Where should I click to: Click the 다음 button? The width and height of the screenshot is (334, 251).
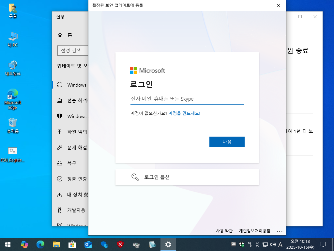click(x=227, y=142)
